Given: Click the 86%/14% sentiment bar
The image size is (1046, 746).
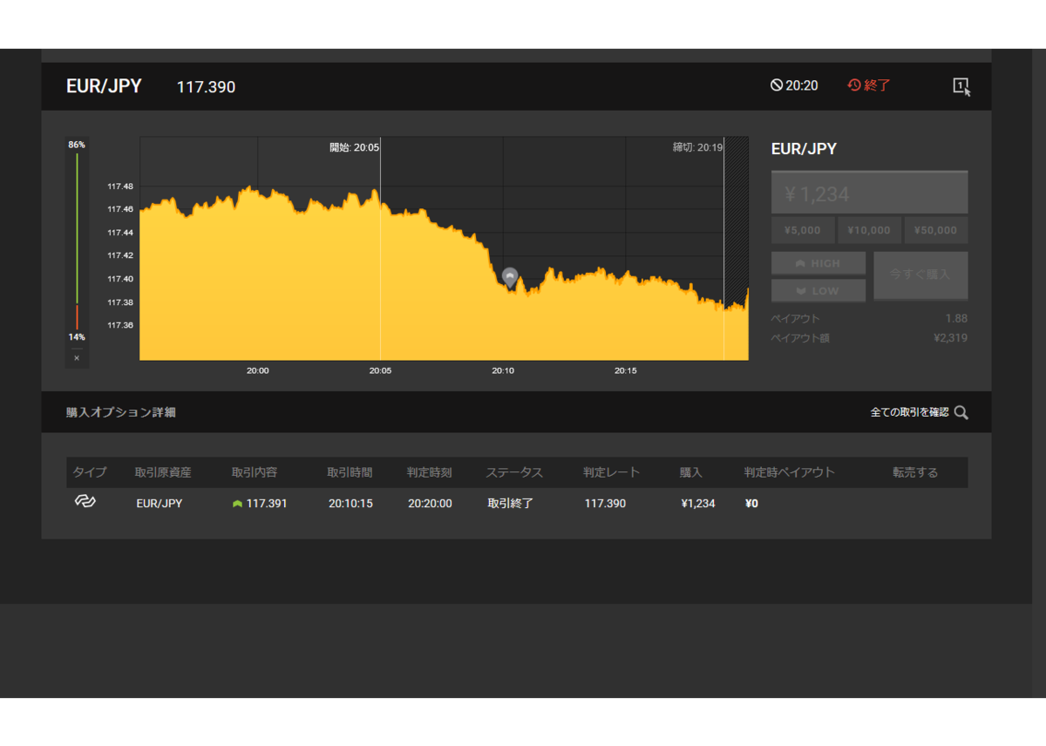Looking at the screenshot, I should coord(77,241).
